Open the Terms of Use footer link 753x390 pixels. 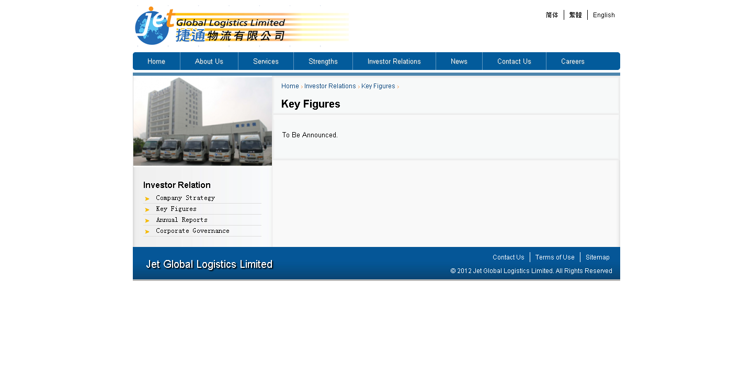coord(555,257)
